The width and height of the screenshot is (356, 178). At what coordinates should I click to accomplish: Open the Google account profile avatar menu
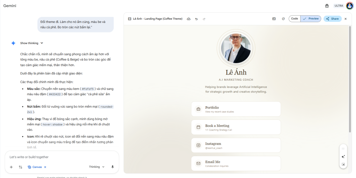pos(349,6)
